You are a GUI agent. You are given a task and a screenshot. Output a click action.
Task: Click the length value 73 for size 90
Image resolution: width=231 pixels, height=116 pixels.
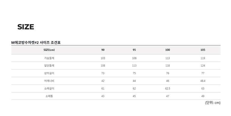pos(103,73)
